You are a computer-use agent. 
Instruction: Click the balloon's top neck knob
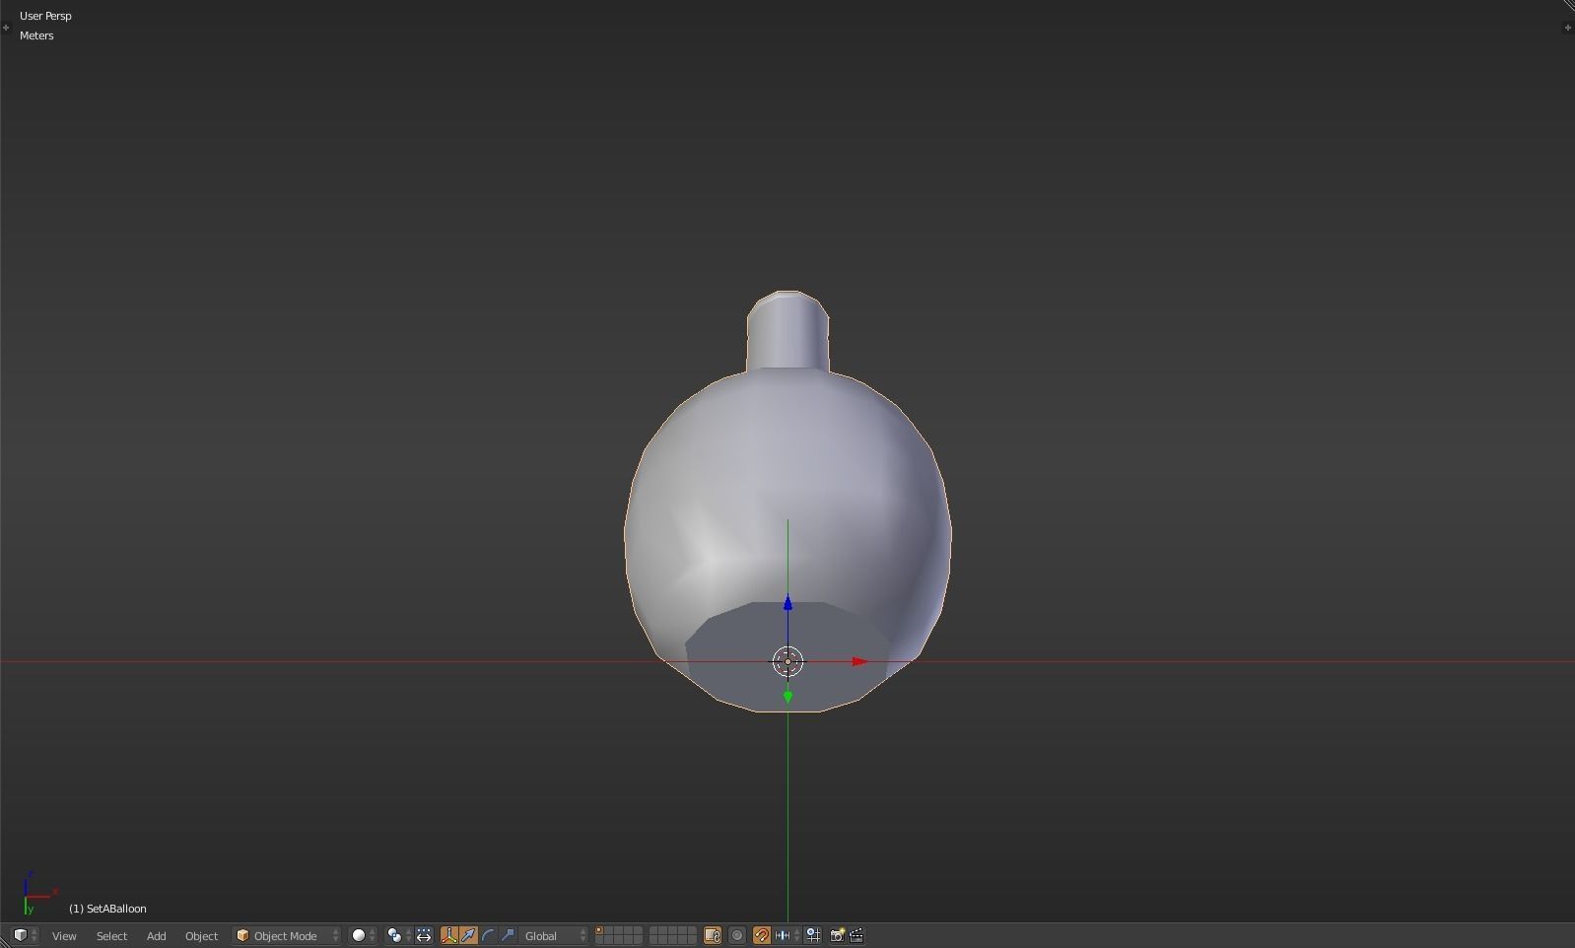tap(787, 330)
